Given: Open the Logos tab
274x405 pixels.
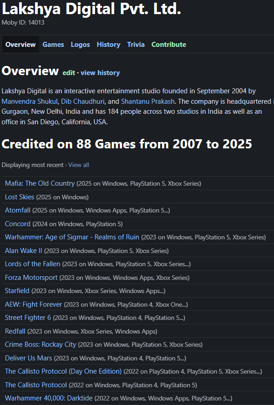Looking at the screenshot, I should coord(80,45).
